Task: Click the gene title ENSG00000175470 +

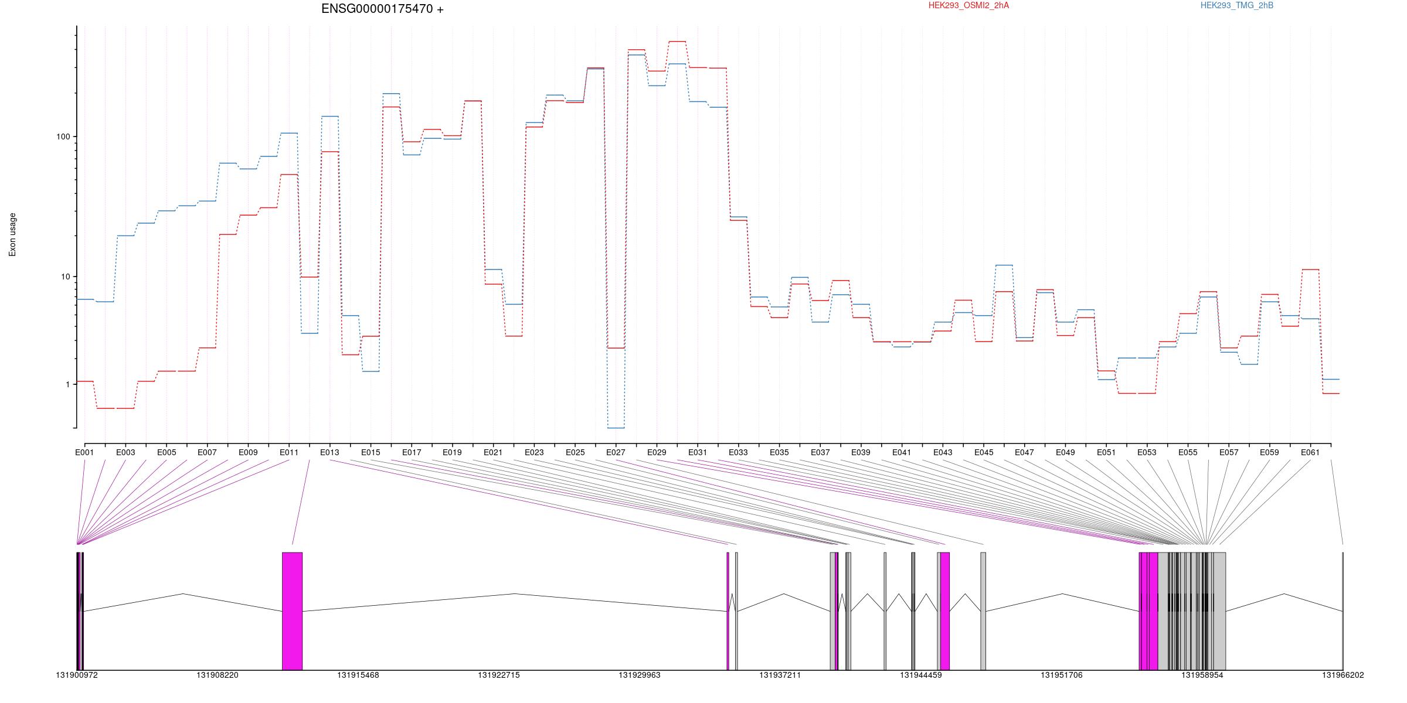Action: click(382, 9)
